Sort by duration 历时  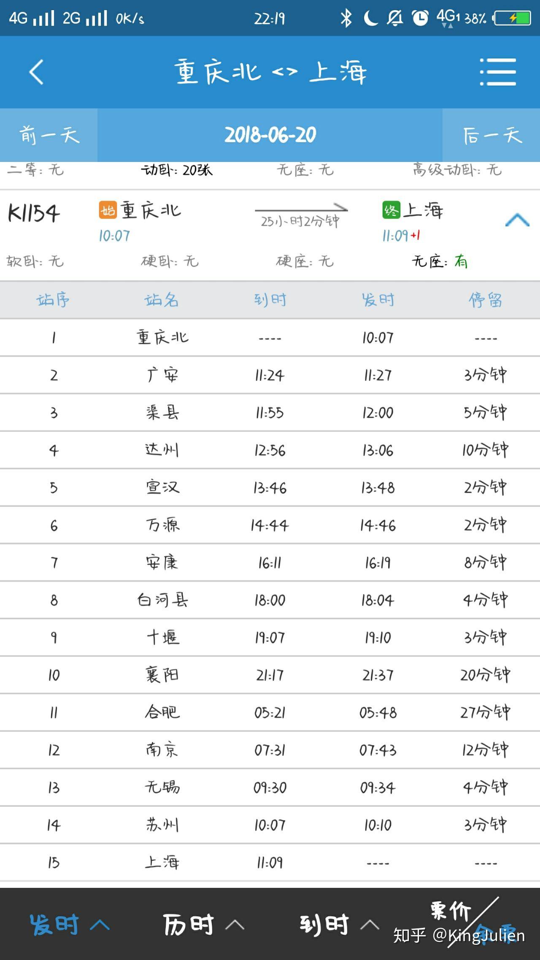204,925
